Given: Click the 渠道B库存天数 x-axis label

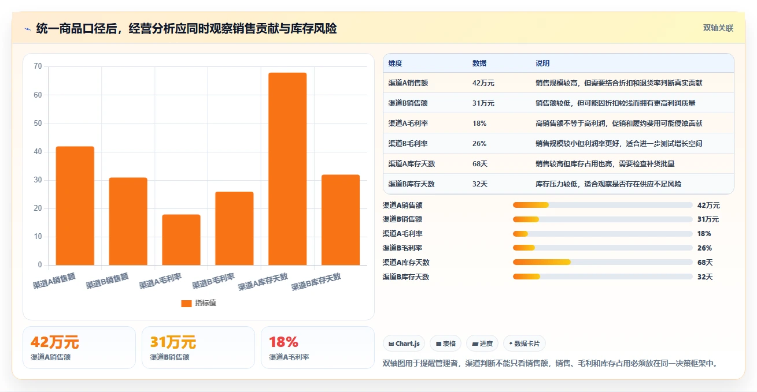Looking at the screenshot, I should pos(316,281).
